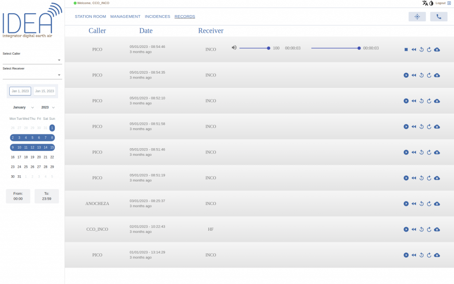Screen dimensions: 454x284
Task: Click the From: 00:00 time button
Action: pyautogui.click(x=18, y=196)
